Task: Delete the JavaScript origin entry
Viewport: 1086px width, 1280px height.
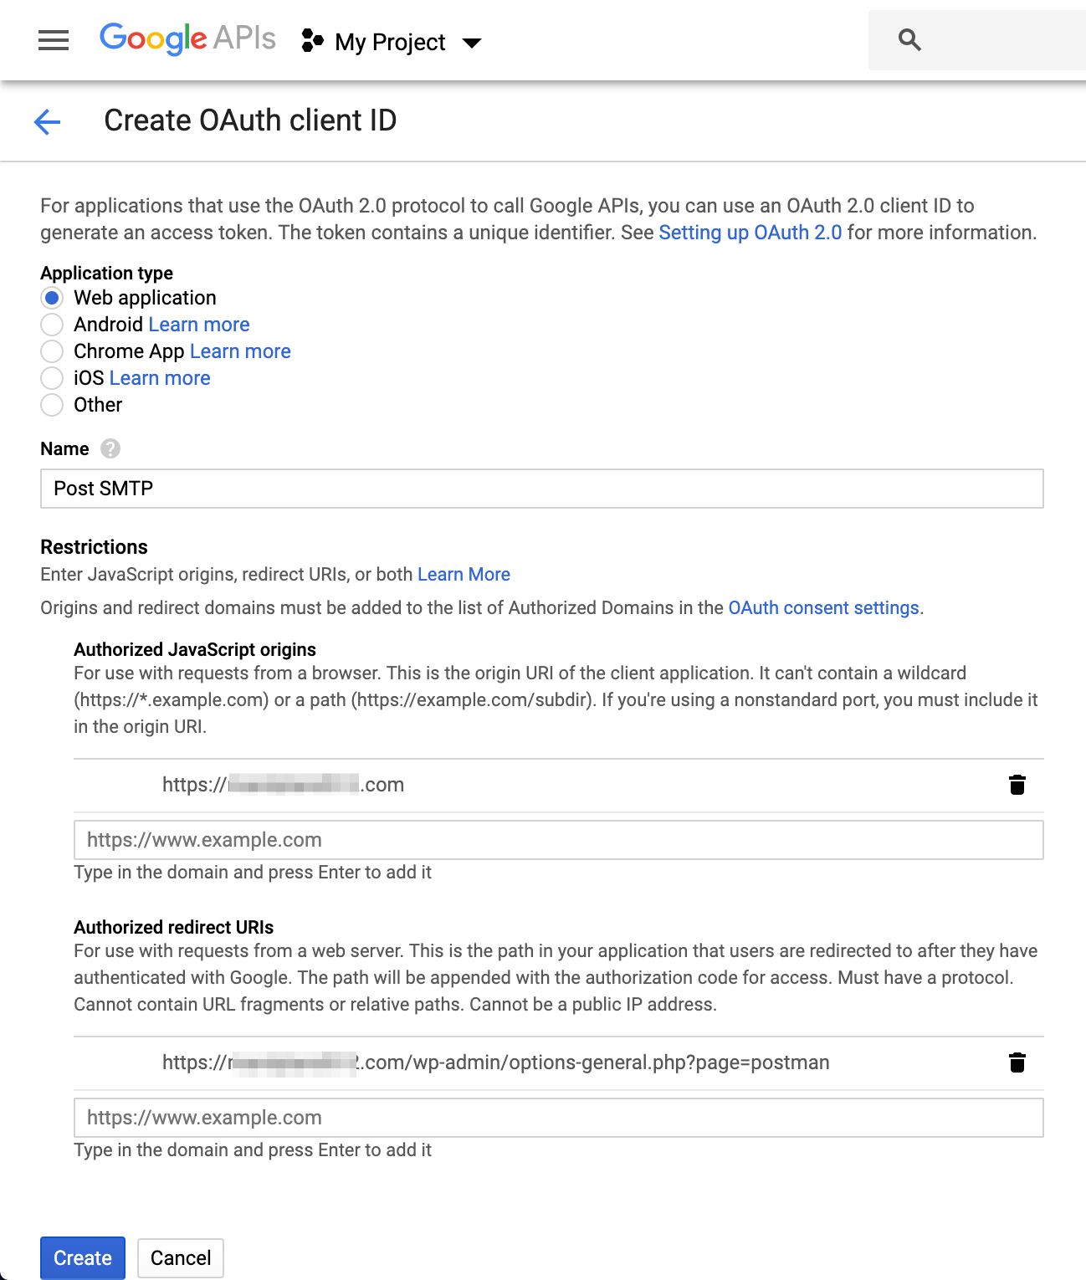Action: [1017, 785]
